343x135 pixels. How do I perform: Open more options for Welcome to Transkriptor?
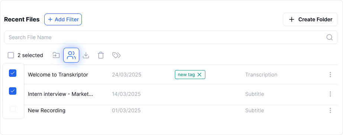(330, 75)
